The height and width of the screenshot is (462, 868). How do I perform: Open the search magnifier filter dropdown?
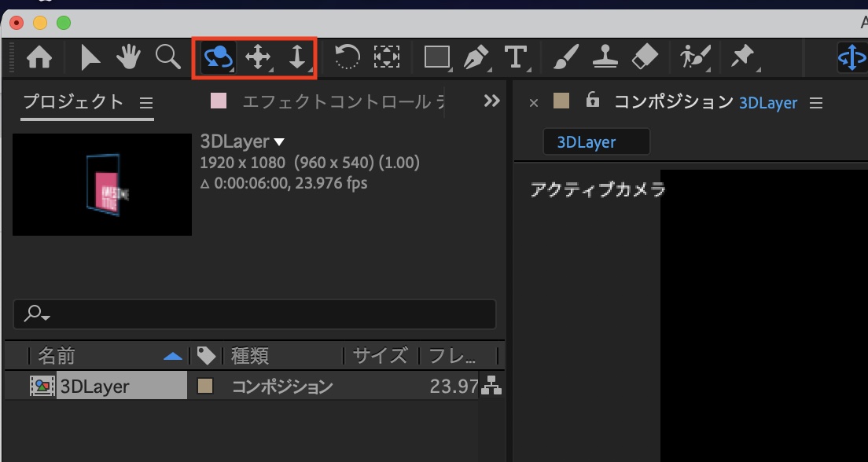point(37,313)
